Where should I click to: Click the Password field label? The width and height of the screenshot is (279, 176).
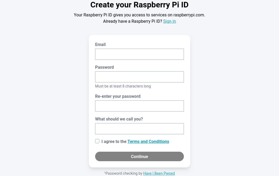click(x=104, y=67)
